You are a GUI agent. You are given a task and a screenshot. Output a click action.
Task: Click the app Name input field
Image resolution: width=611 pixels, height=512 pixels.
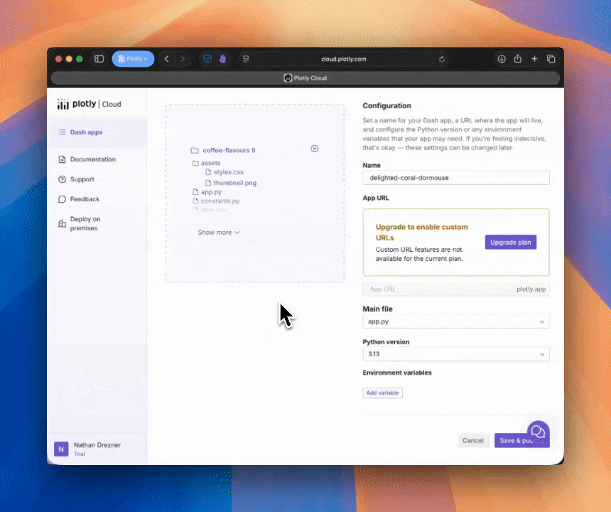point(455,178)
